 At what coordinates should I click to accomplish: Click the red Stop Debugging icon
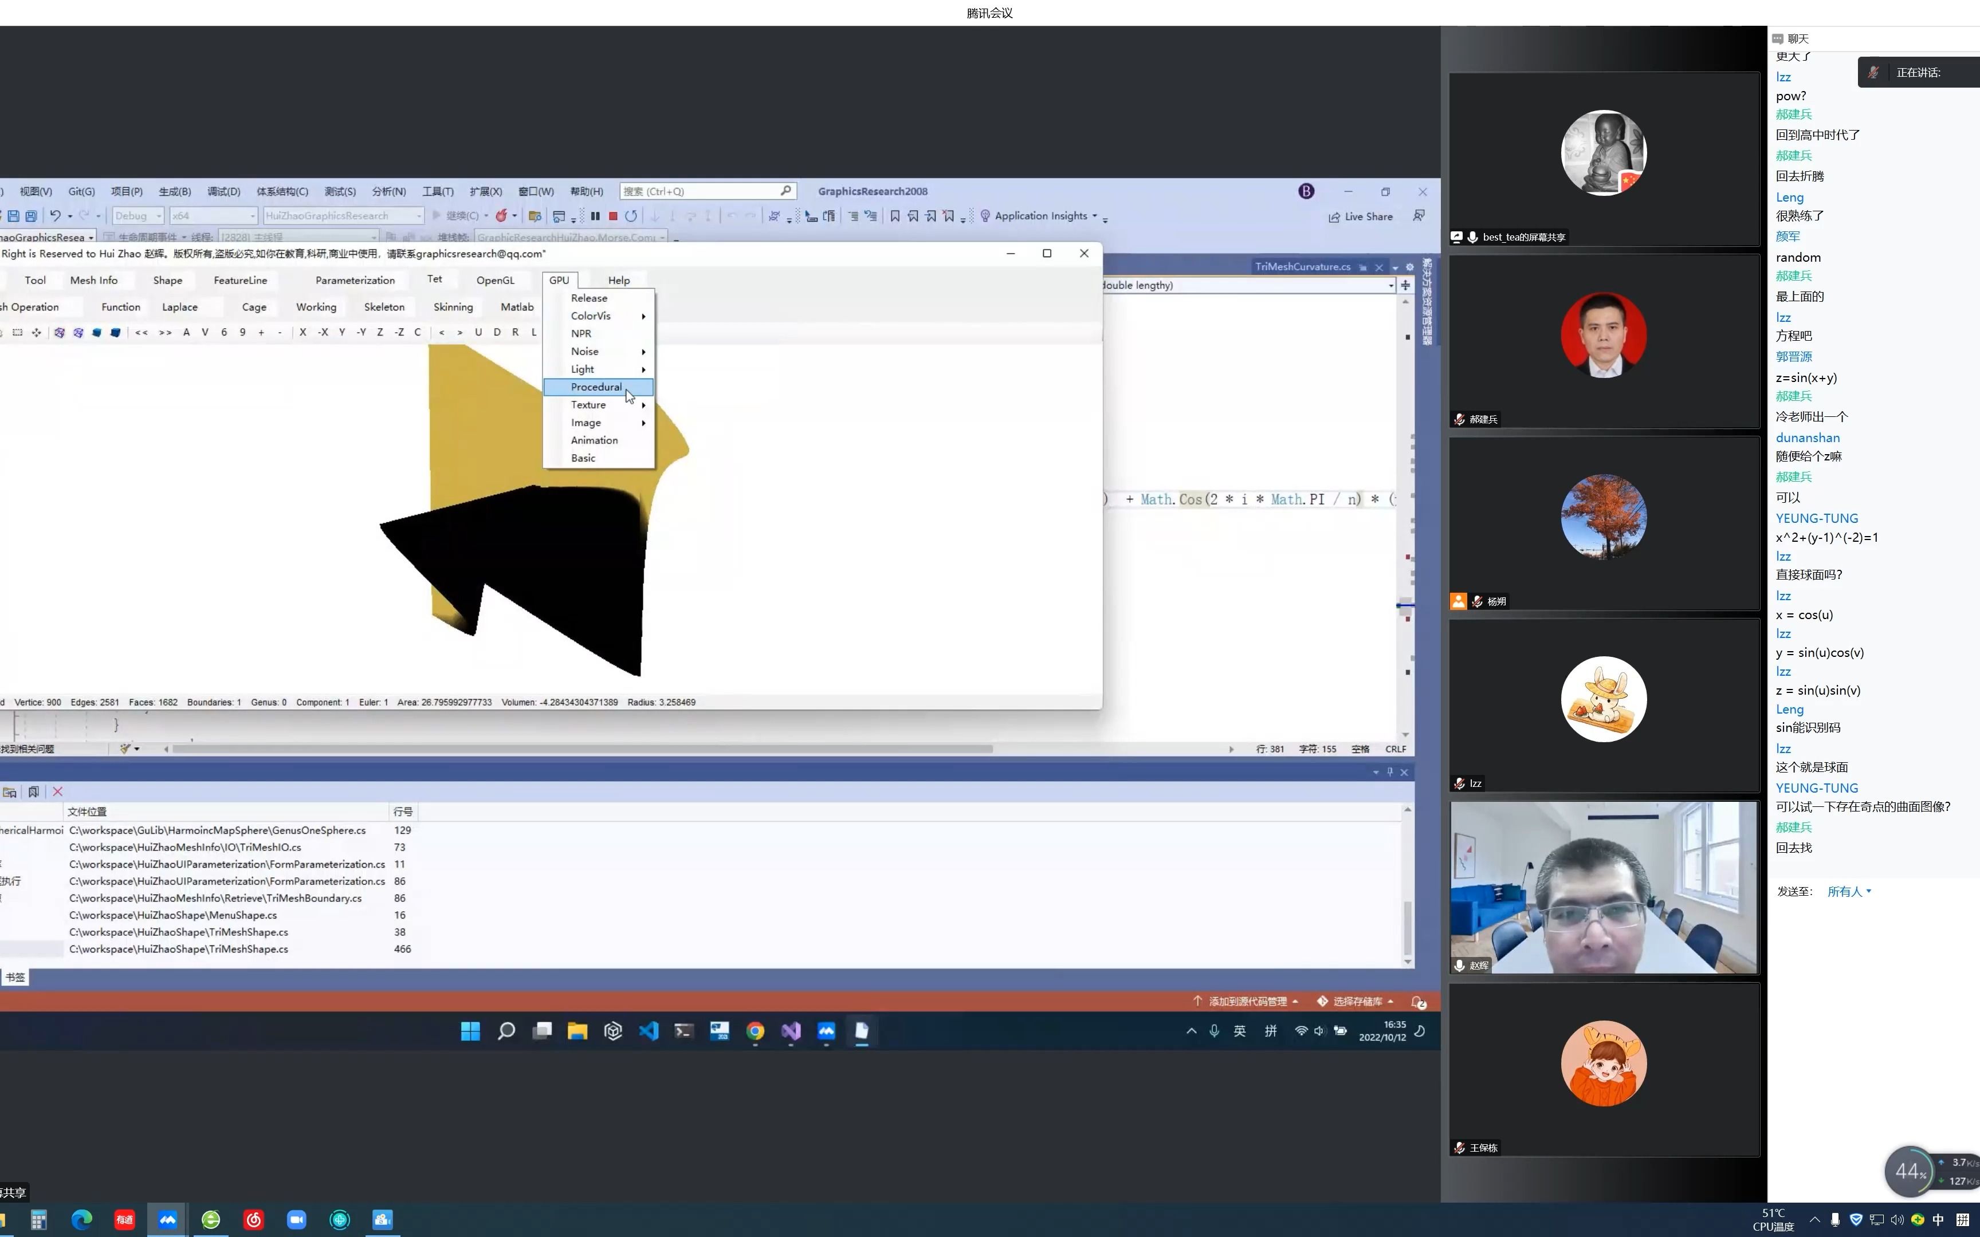[613, 216]
